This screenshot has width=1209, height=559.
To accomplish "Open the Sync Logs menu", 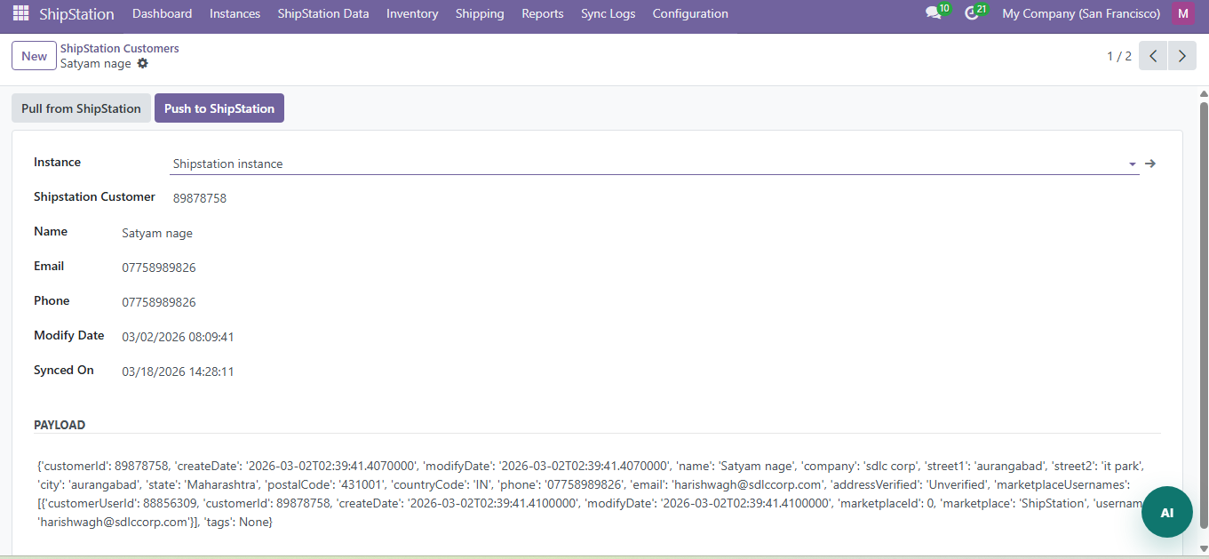I will pyautogui.click(x=608, y=13).
